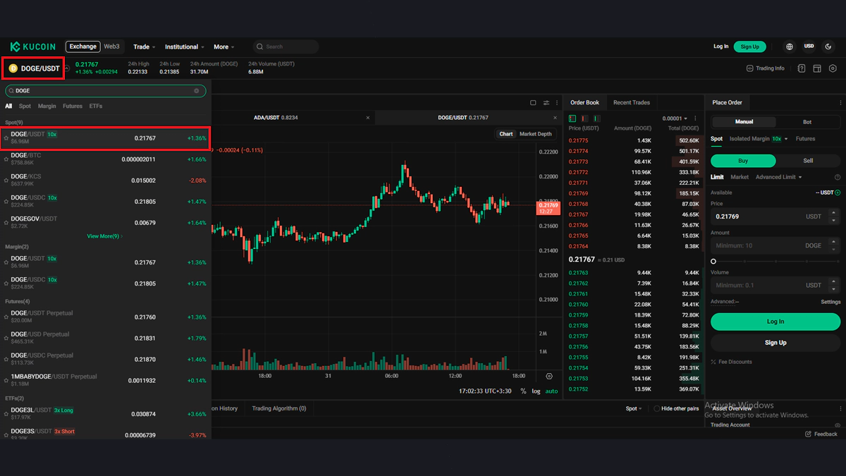Screen dimensions: 846x476
Task: Favorite the DOGE/BTC pair star
Action: pyautogui.click(x=6, y=159)
